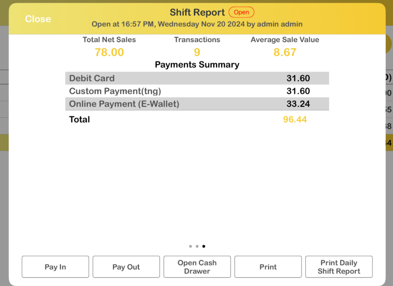
Task: Select the Custom Payment(tng) row
Action: (x=197, y=91)
